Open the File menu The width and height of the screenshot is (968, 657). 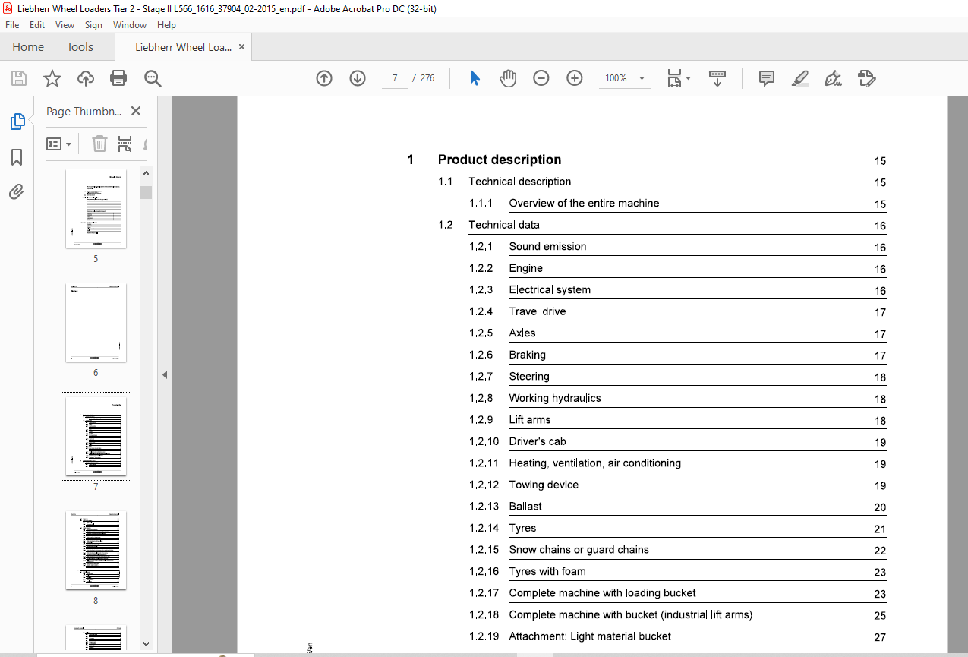[12, 25]
